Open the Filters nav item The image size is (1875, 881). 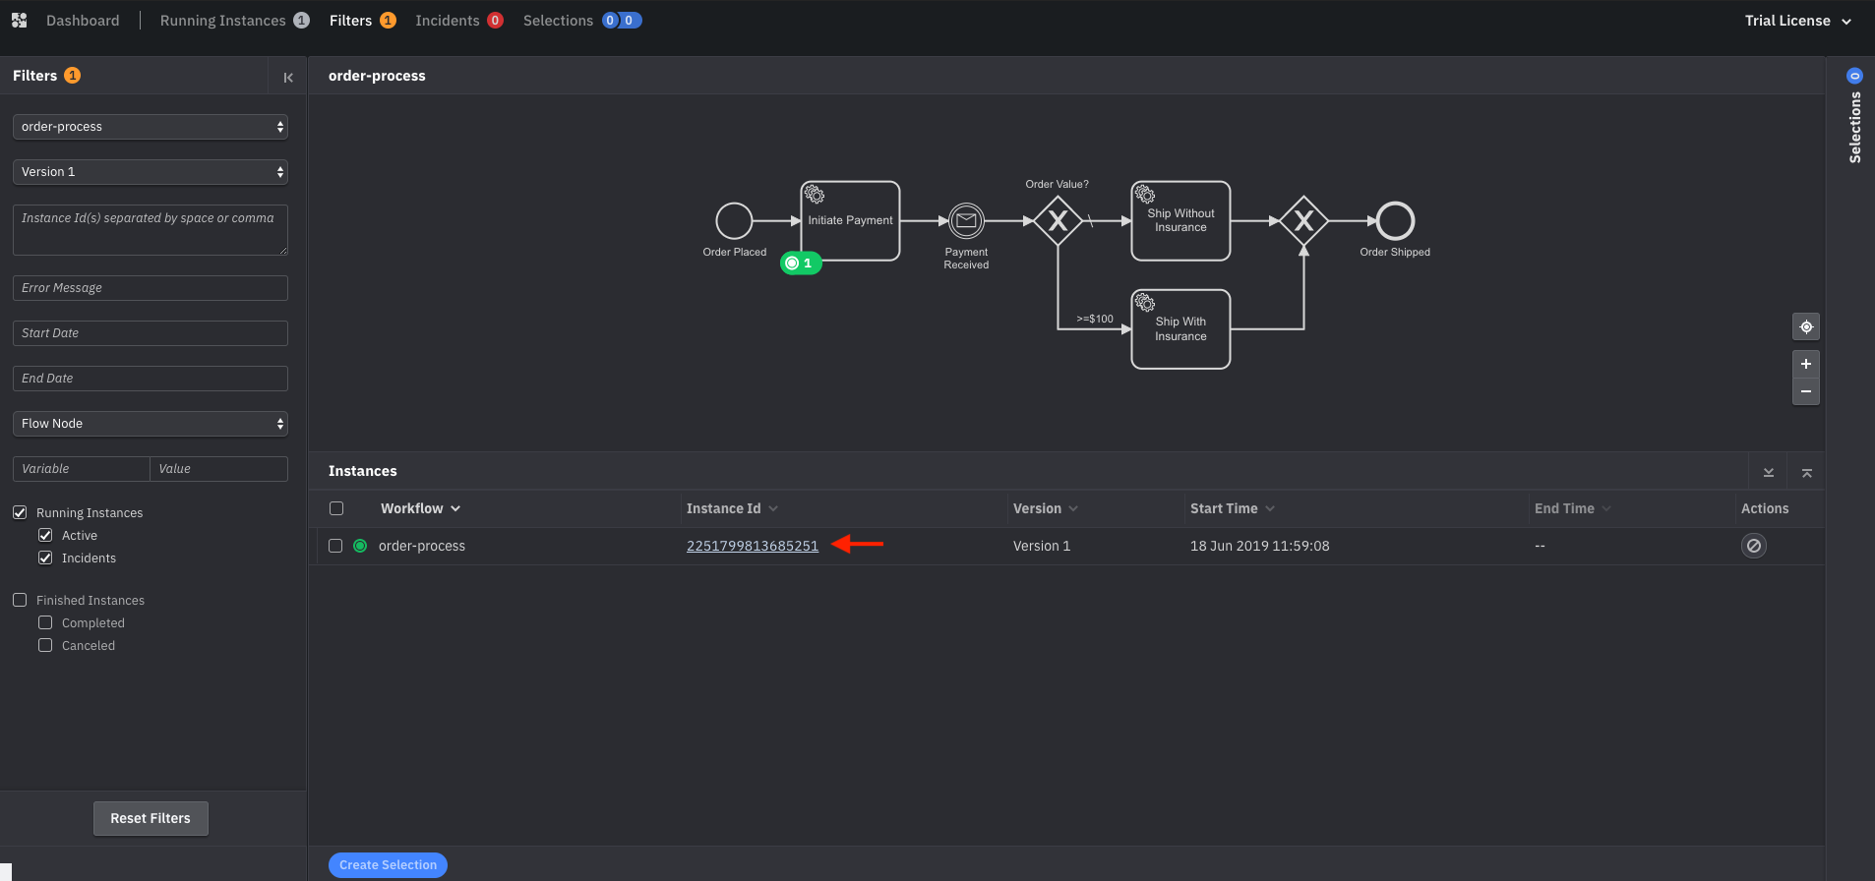pos(362,21)
